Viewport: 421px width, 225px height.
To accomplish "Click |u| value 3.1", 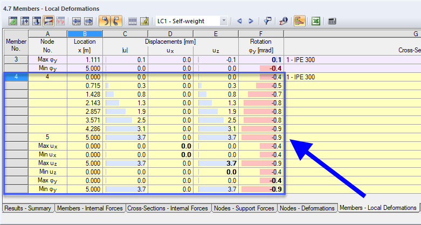I will [125, 128].
